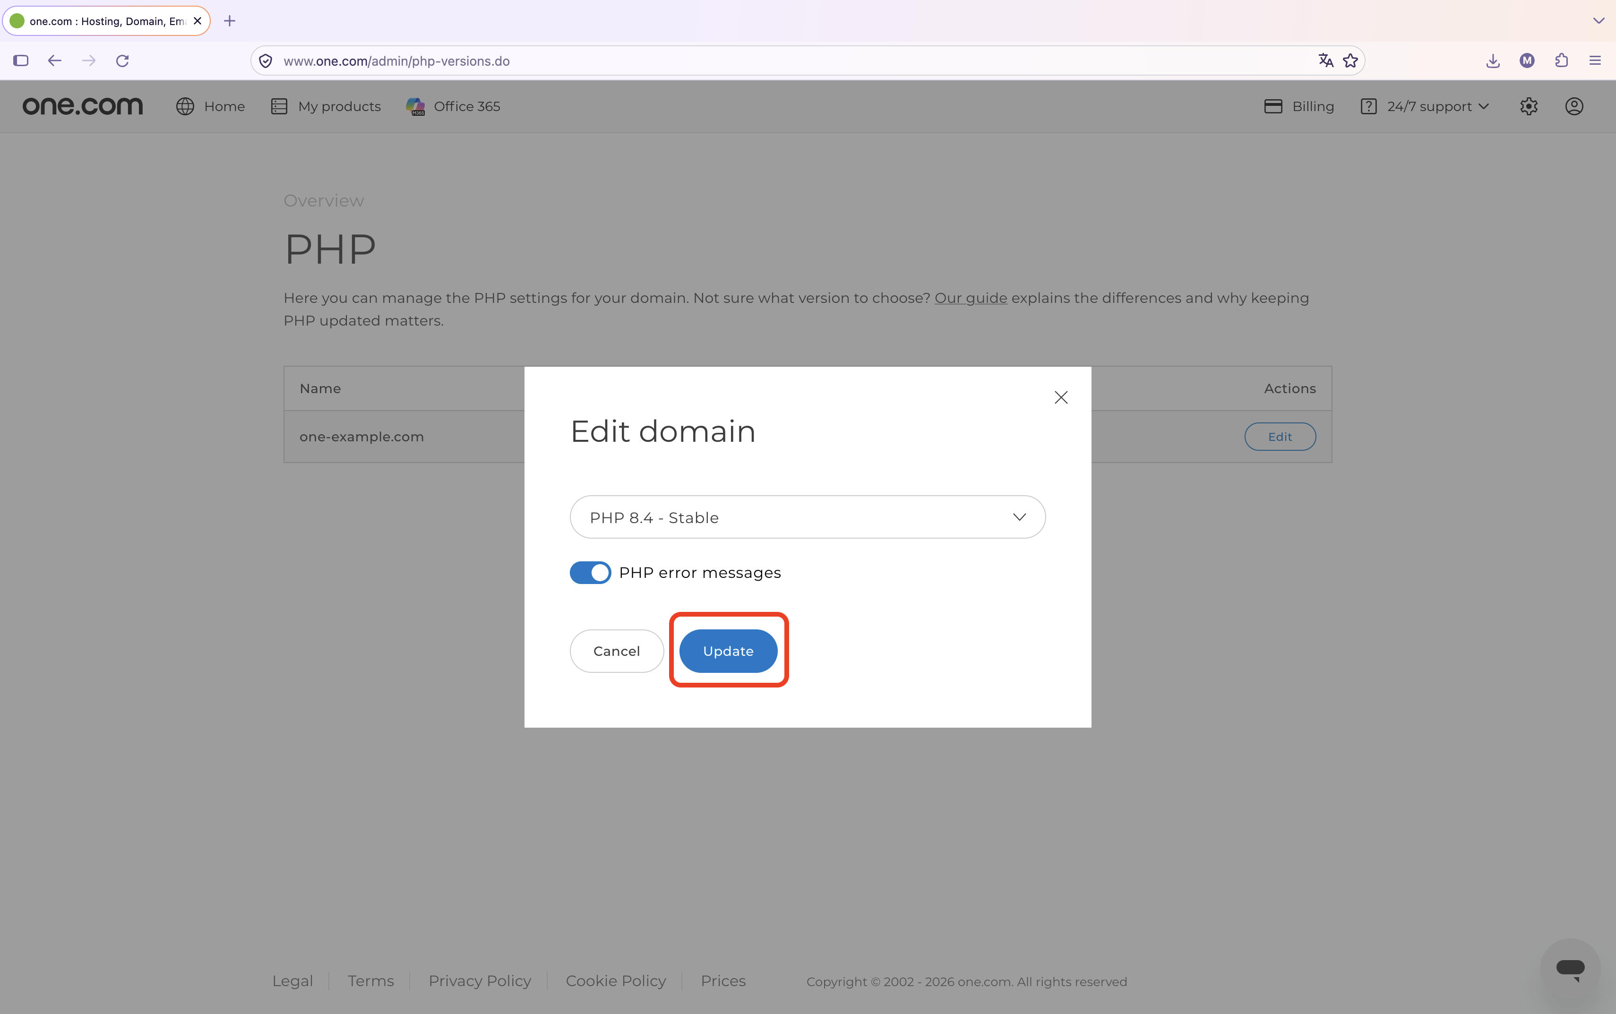Click the globe icon next to Home
Screen dimensions: 1616x1014
coord(185,106)
